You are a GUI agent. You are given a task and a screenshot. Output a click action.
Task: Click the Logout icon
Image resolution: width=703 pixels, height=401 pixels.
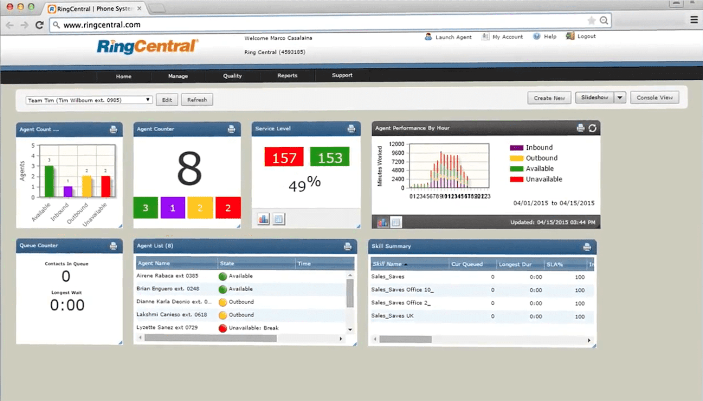point(570,36)
